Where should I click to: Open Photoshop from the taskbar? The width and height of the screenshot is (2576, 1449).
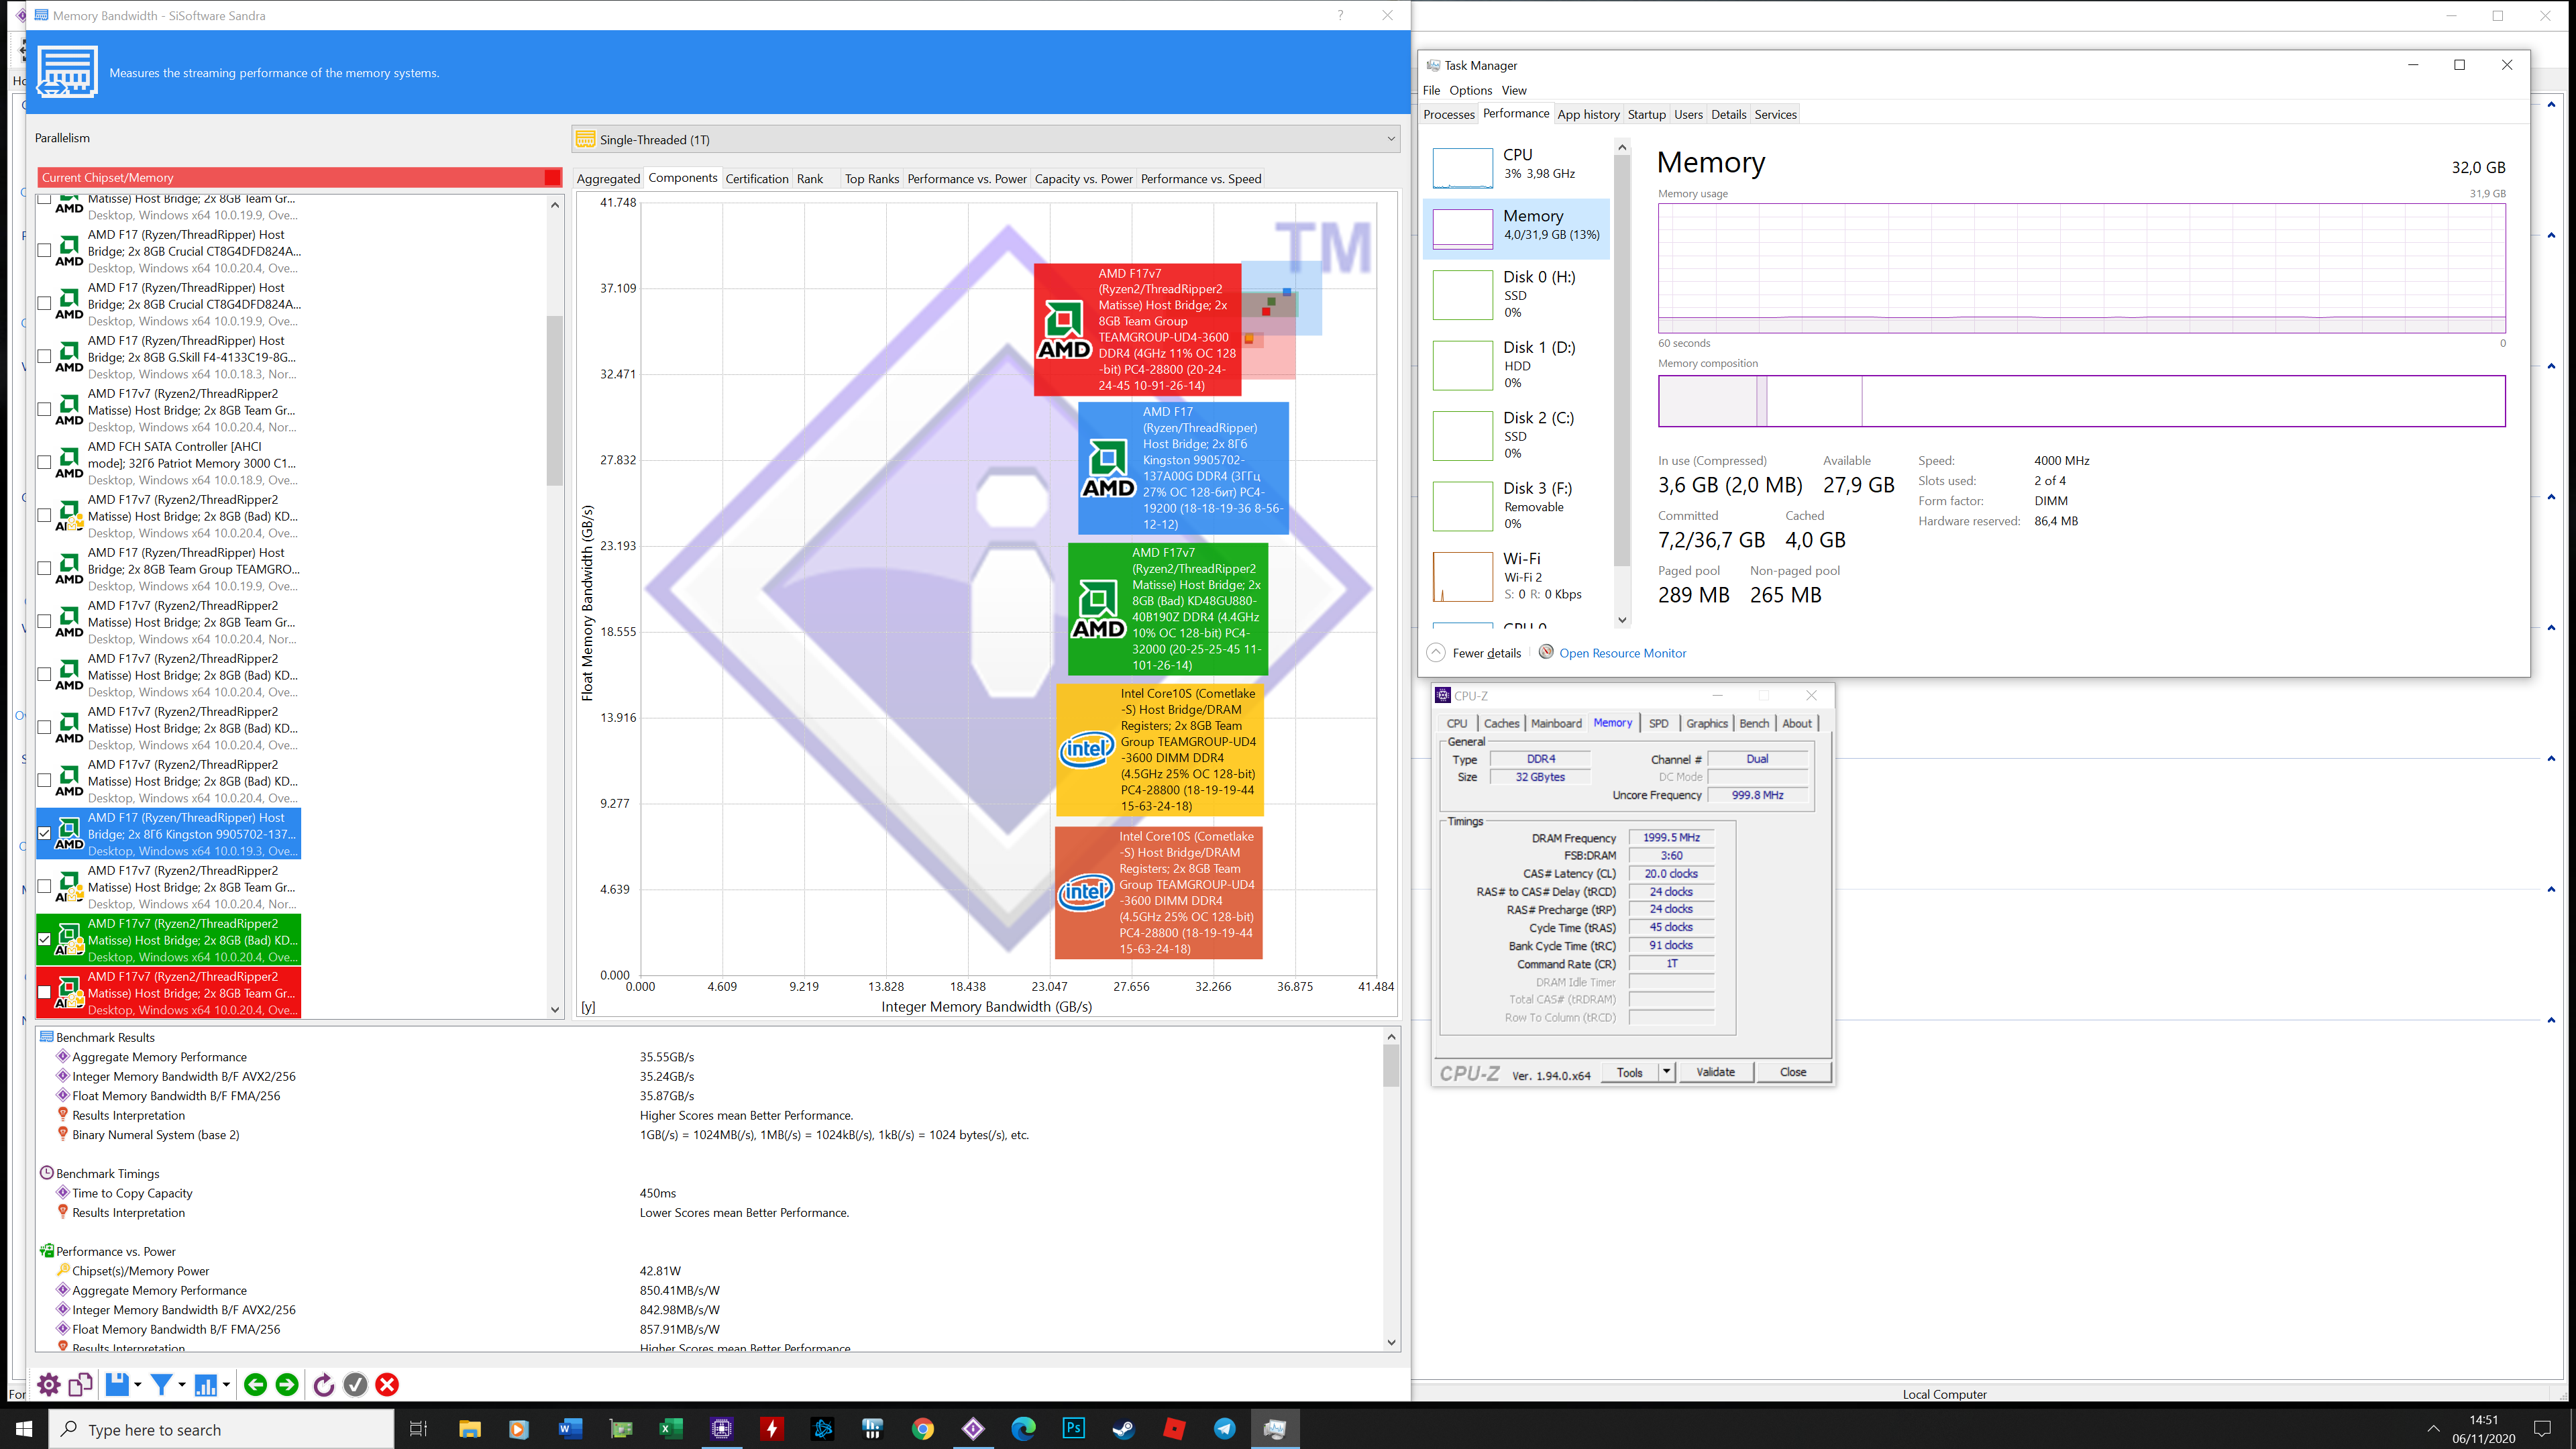1073,1428
